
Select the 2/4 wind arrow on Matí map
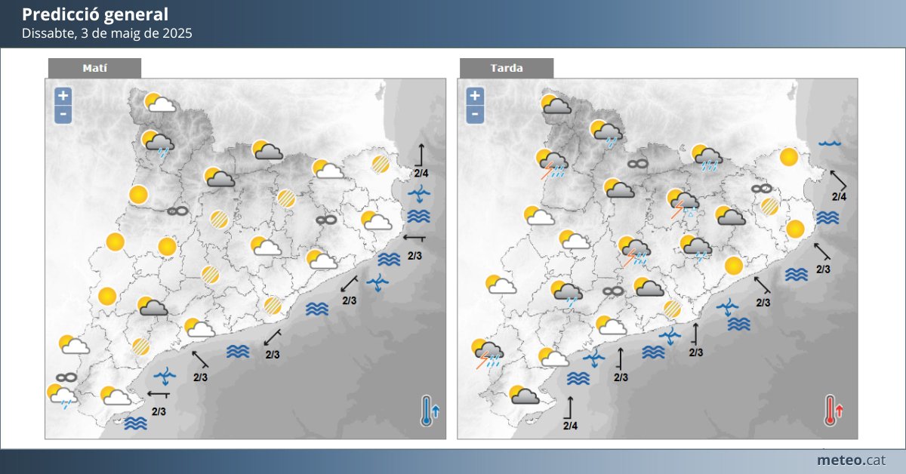(421, 159)
